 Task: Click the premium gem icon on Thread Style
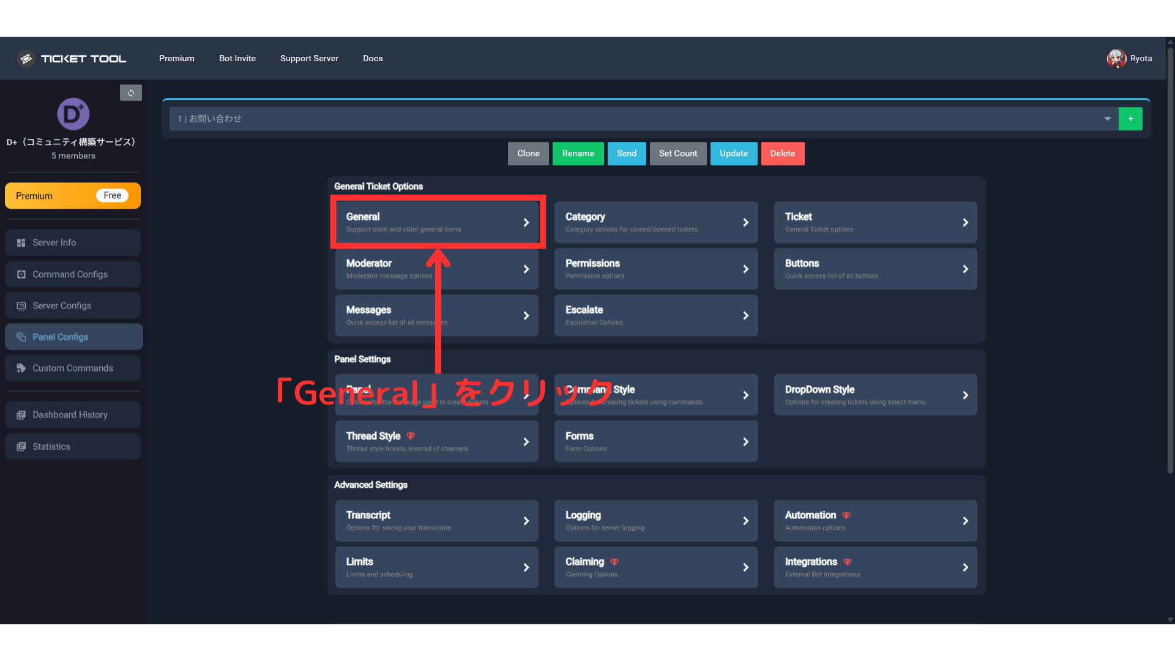(409, 436)
